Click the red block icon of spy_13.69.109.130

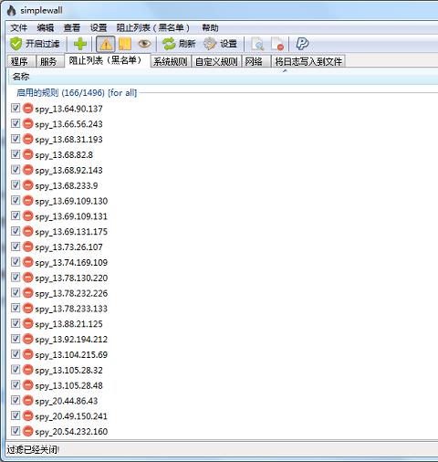coord(27,201)
